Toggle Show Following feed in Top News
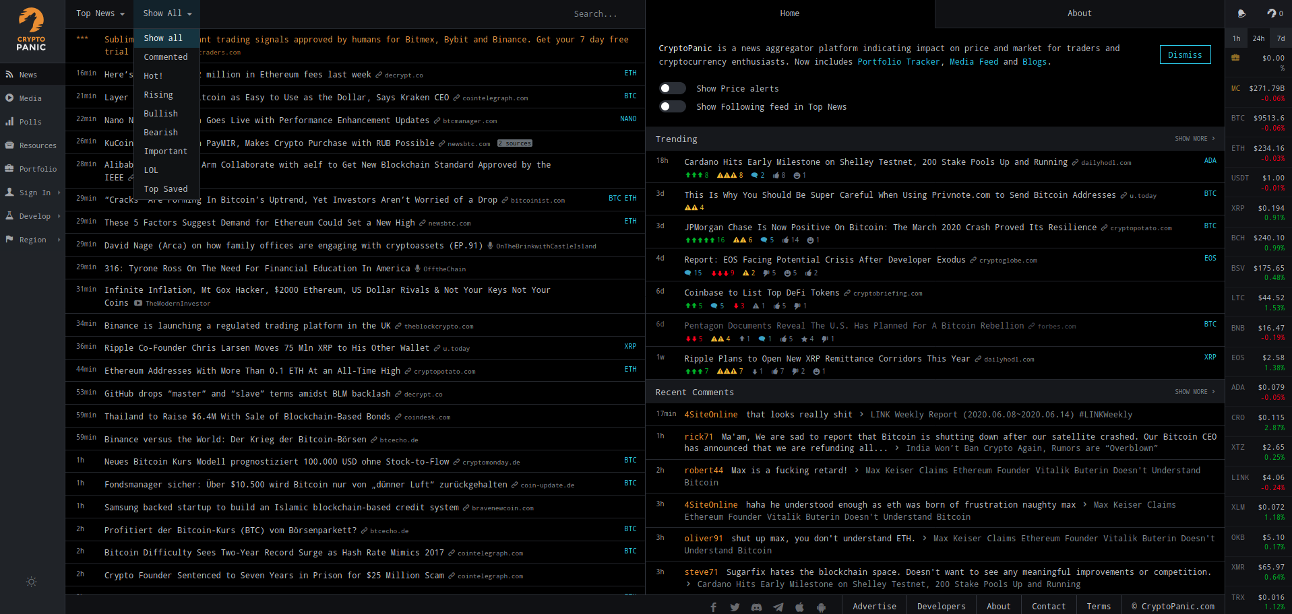The height and width of the screenshot is (614, 1292). (x=672, y=106)
